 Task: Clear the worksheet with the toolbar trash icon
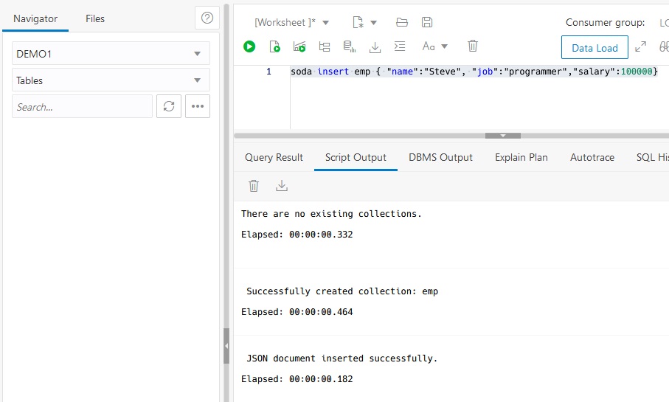click(x=473, y=46)
